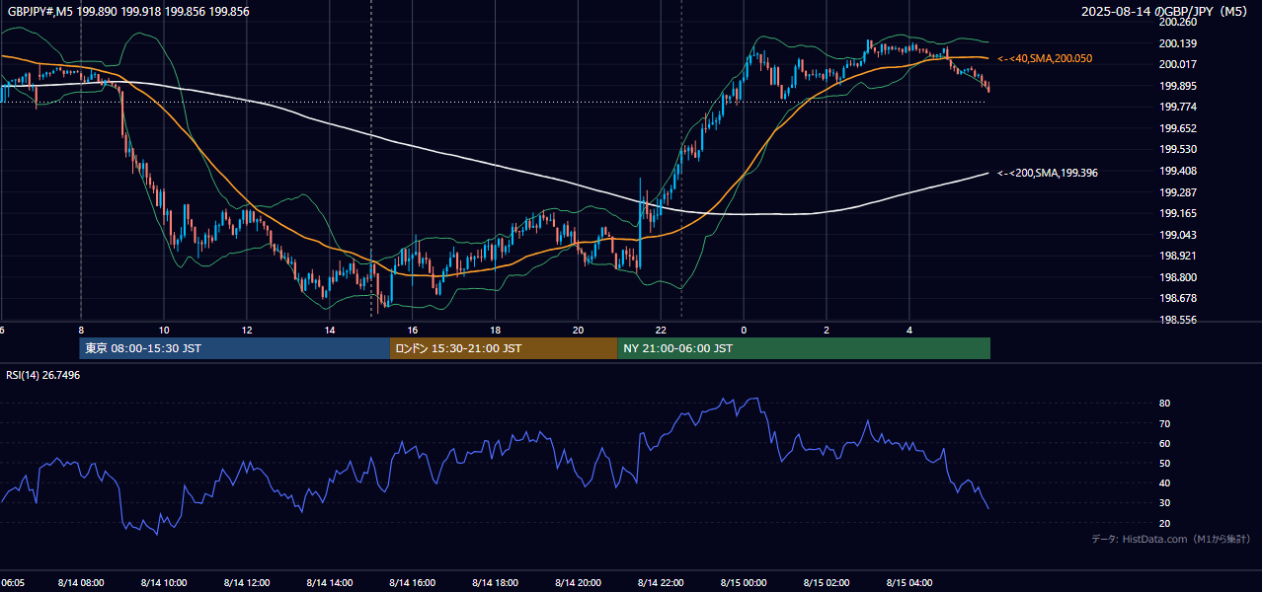Click price axis value 199.895
1262x592 pixels.
pyautogui.click(x=1178, y=86)
